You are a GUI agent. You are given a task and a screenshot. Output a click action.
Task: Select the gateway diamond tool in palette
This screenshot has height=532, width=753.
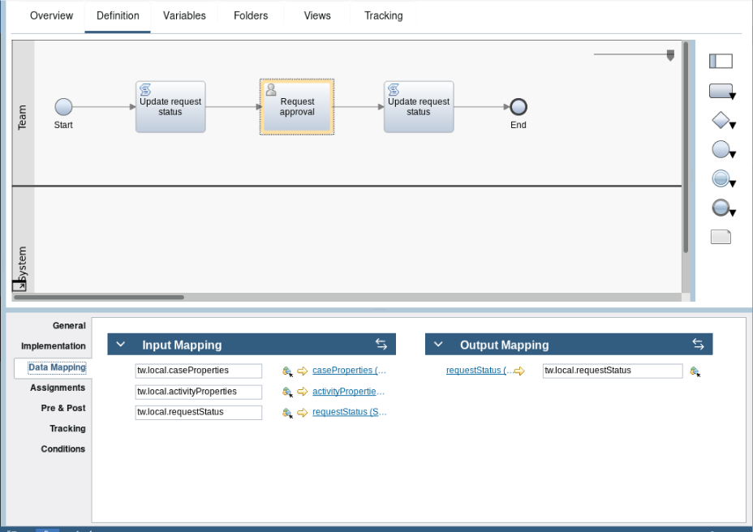720,120
